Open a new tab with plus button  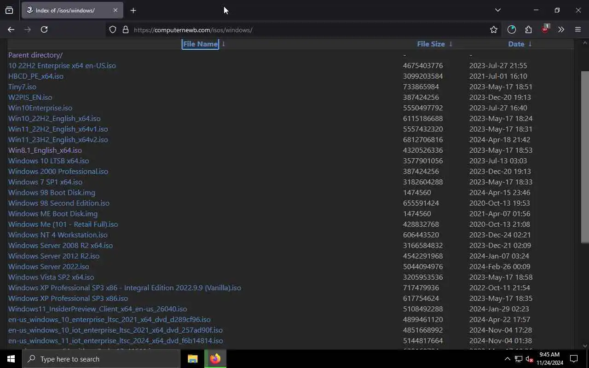tap(133, 10)
